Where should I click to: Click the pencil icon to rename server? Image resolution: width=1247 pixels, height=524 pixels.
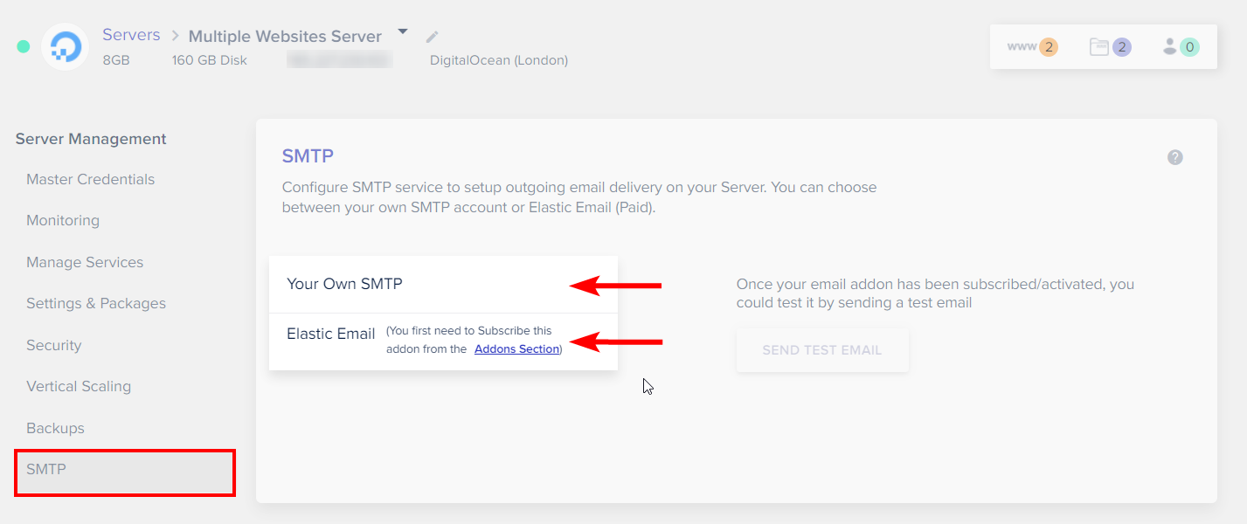click(x=432, y=37)
